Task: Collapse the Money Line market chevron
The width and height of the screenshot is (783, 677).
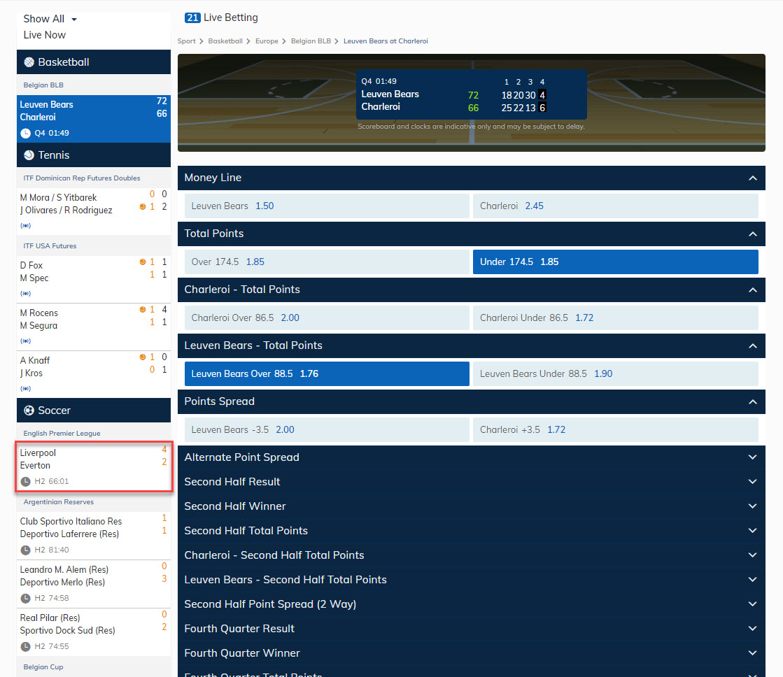Action: tap(753, 178)
